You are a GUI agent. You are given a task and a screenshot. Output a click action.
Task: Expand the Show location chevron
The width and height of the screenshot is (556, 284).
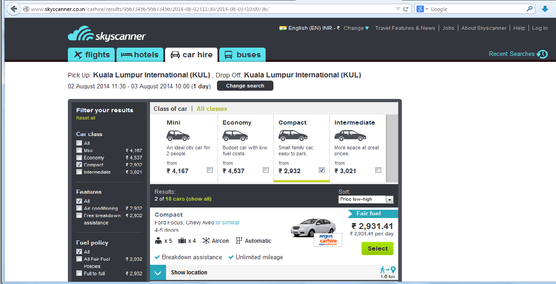point(157,273)
